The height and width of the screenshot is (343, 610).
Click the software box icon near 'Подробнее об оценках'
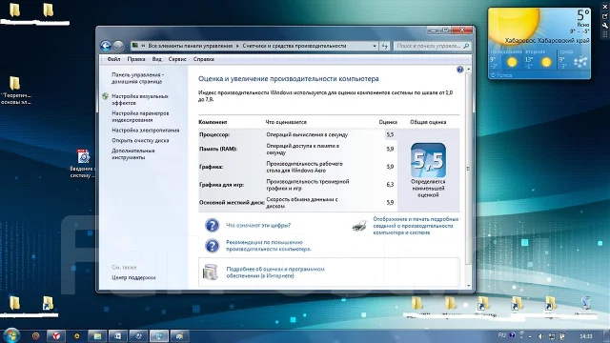(210, 272)
